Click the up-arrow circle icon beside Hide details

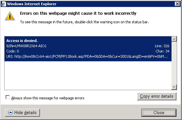11,112
